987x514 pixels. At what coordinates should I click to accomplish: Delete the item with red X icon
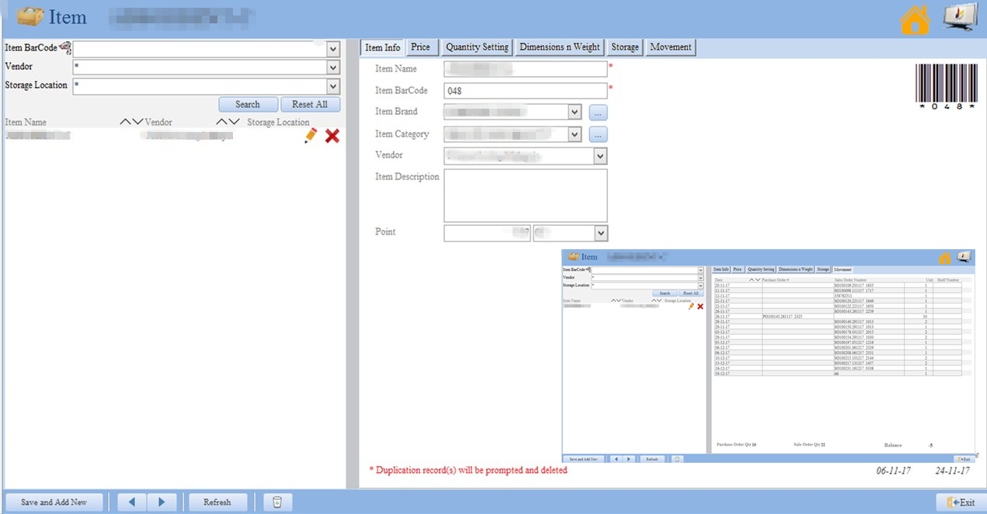[x=332, y=136]
